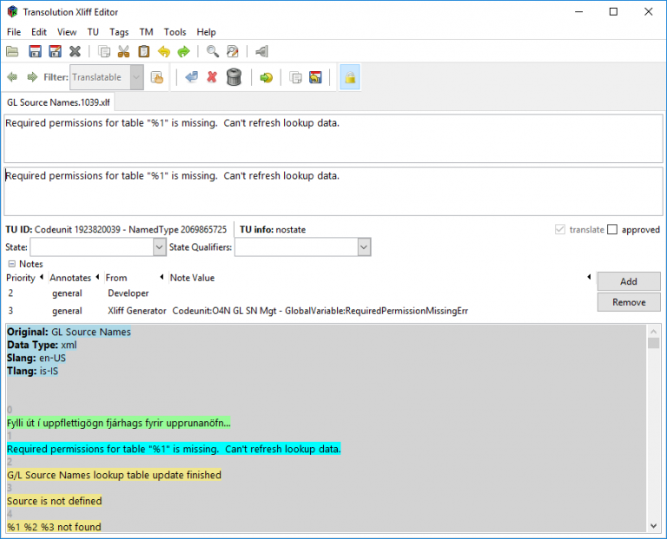The height and width of the screenshot is (539, 667).
Task: Tick the approved checkbox
Action: coord(612,230)
